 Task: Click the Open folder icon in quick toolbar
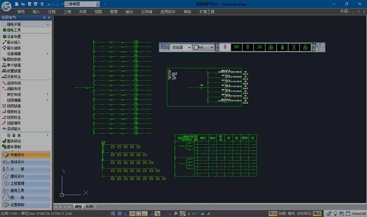[23, 4]
